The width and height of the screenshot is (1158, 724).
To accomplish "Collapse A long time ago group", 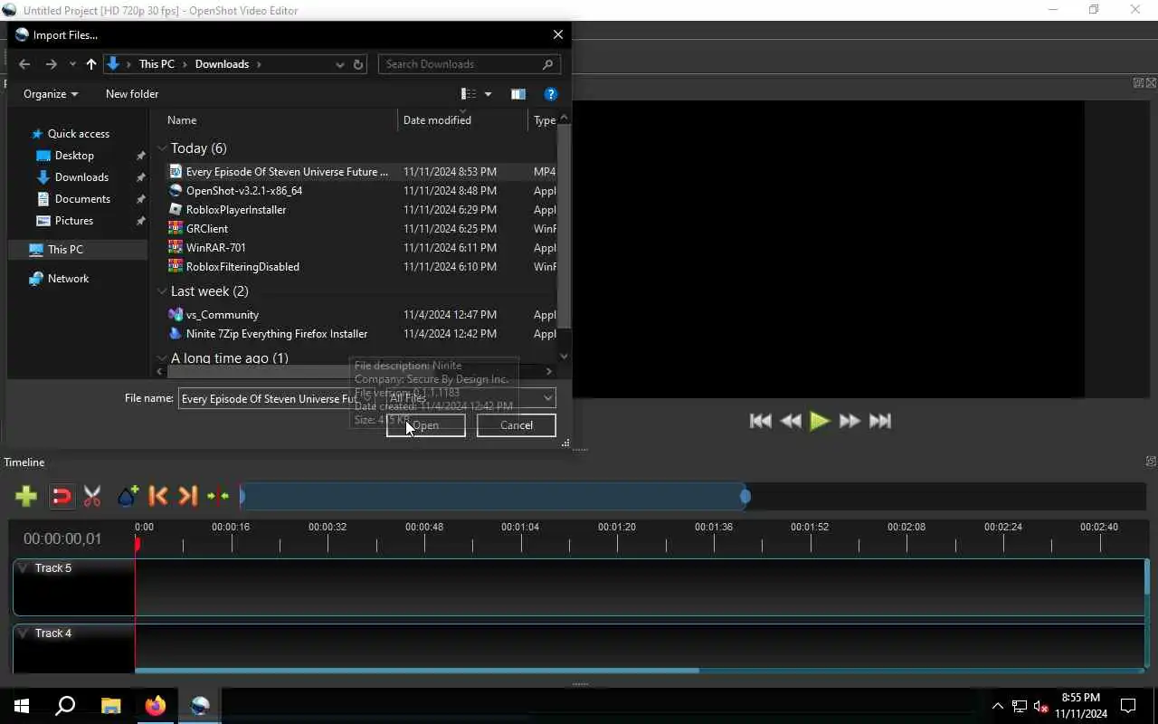I will click(162, 358).
